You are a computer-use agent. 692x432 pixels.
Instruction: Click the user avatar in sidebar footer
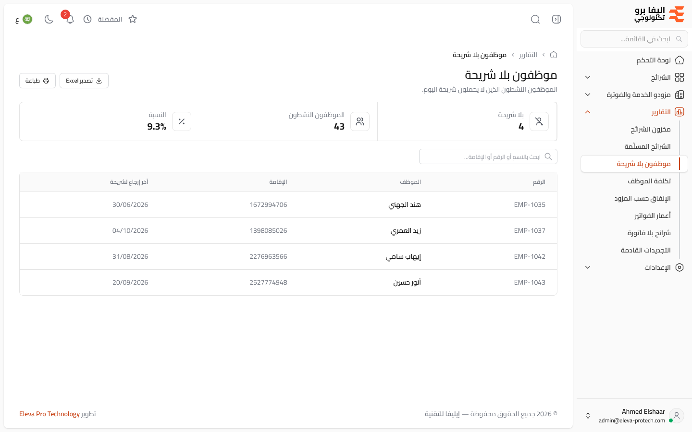coord(677,416)
